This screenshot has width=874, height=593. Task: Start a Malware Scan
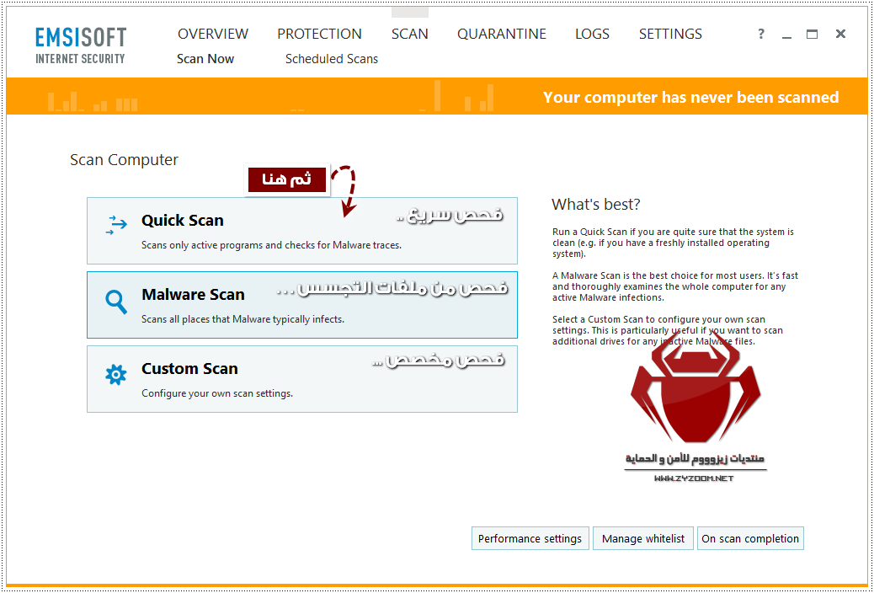(302, 305)
